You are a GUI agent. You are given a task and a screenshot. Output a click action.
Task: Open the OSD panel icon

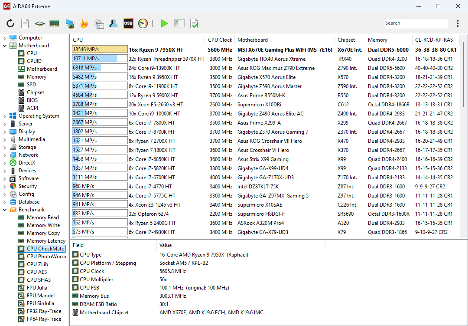[x=128, y=23]
